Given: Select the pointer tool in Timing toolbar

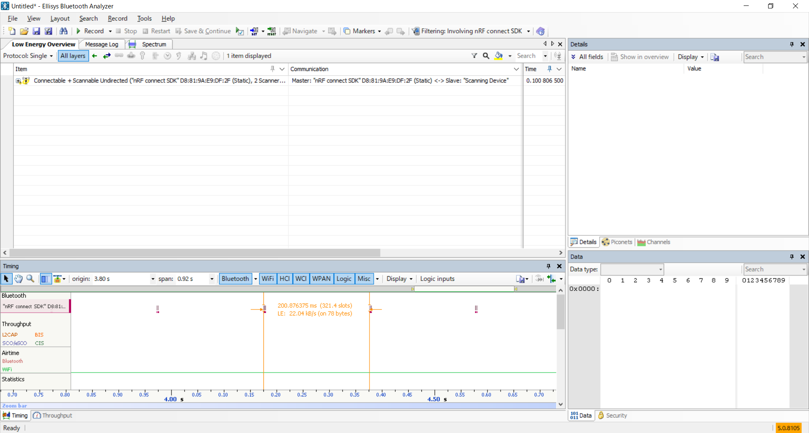Looking at the screenshot, I should coord(6,279).
